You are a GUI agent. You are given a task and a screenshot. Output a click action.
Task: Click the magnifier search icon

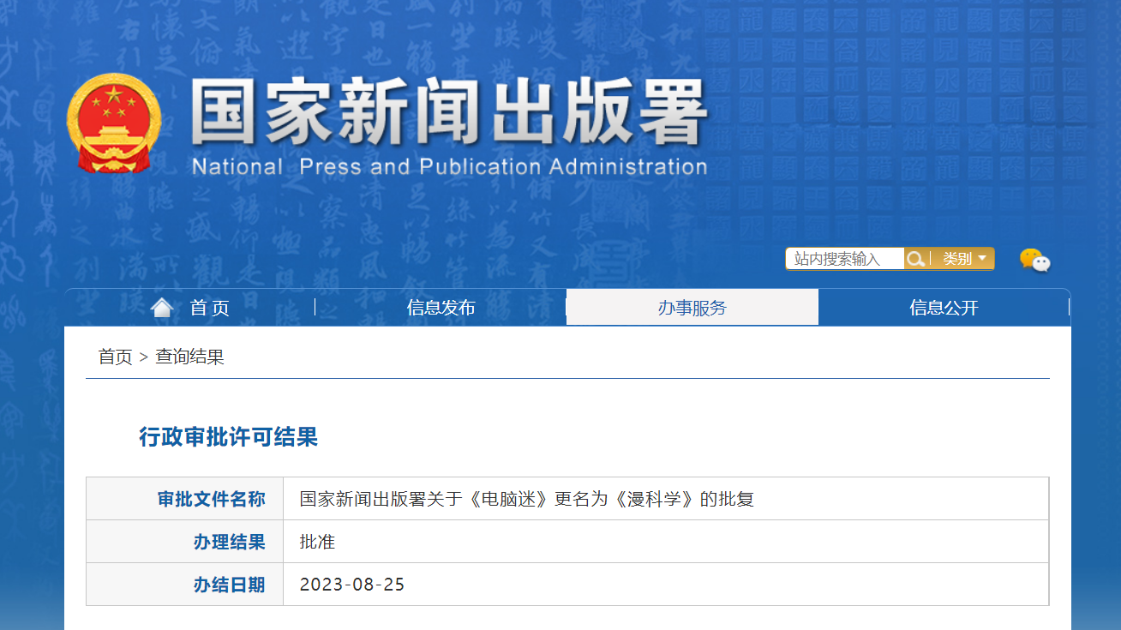point(916,259)
